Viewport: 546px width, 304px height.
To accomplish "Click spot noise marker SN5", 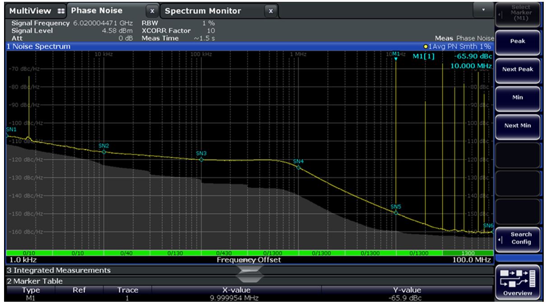I will point(396,212).
